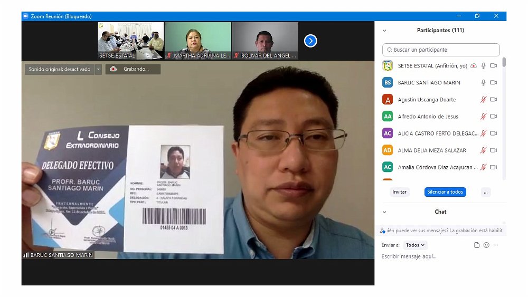This screenshot has width=528, height=297.
Task: Click the Zoom app icon in title bar
Action: (x=25, y=16)
